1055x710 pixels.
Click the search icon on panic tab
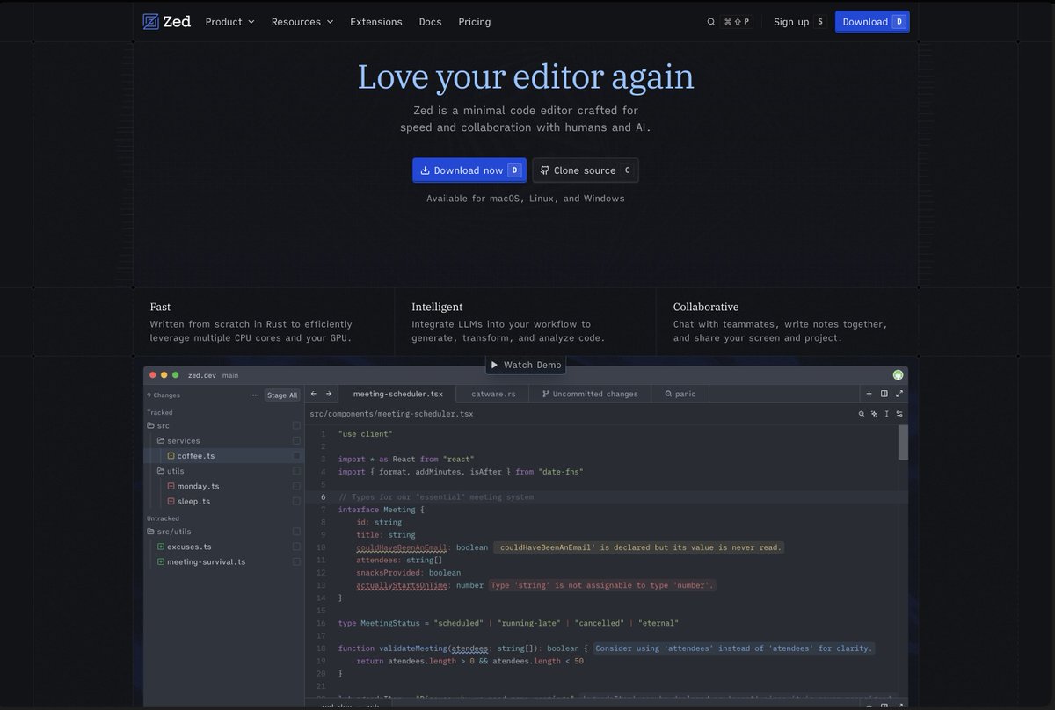point(668,394)
